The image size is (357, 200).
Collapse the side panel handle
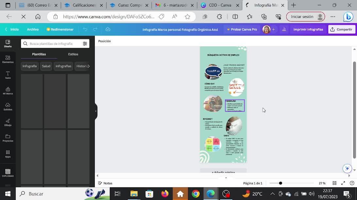tap(96, 111)
